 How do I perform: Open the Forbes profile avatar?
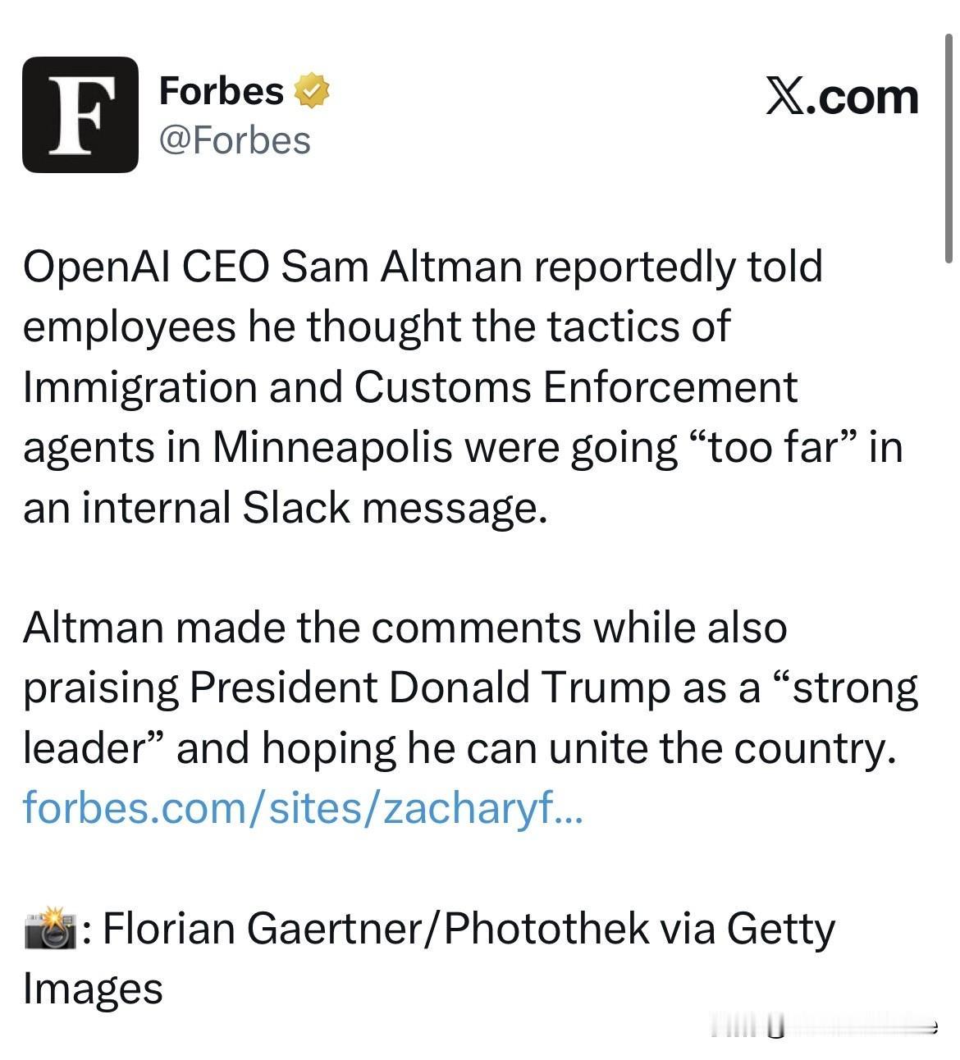[x=80, y=115]
